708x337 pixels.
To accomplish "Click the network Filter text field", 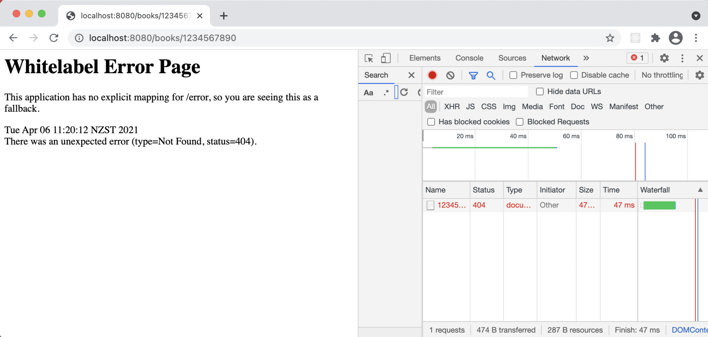I will (476, 92).
